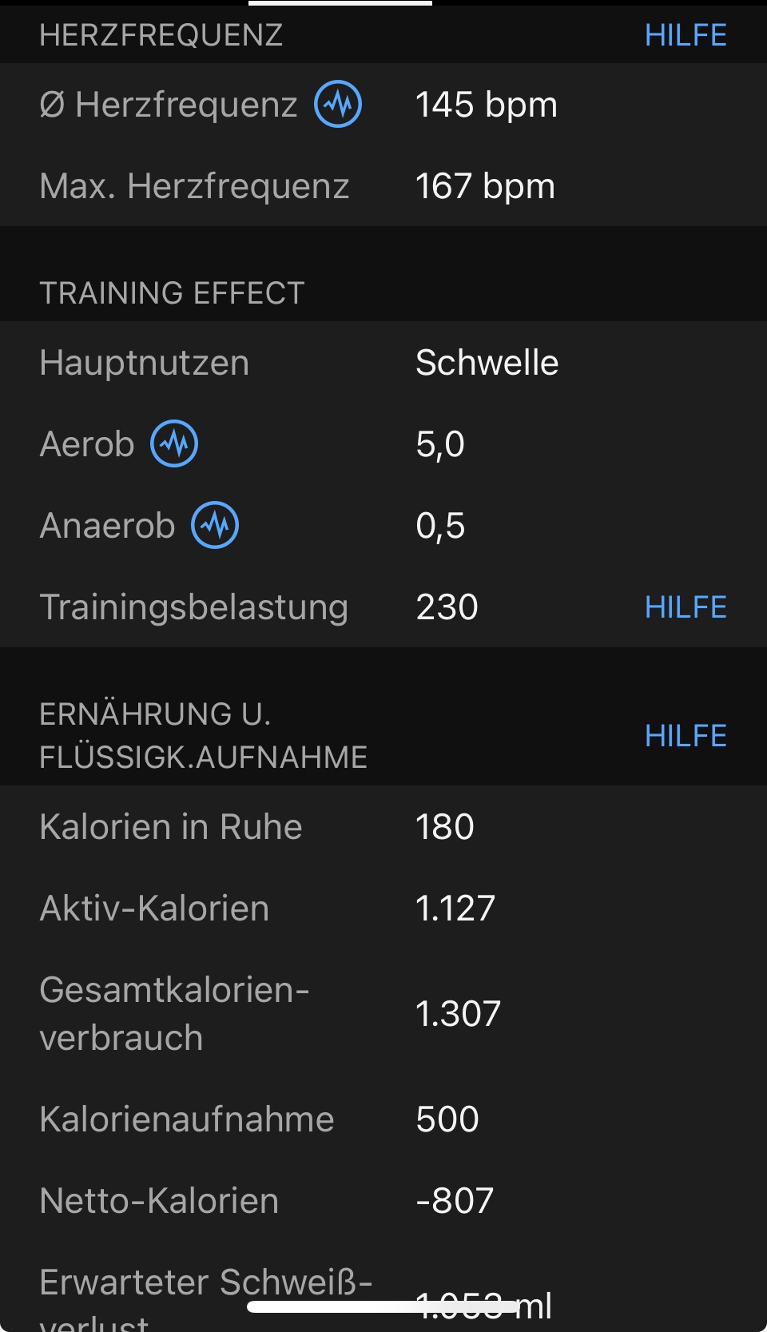The height and width of the screenshot is (1332, 767).
Task: Tap the Aktiv-Kalorien value 1.127
Action: tap(455, 909)
